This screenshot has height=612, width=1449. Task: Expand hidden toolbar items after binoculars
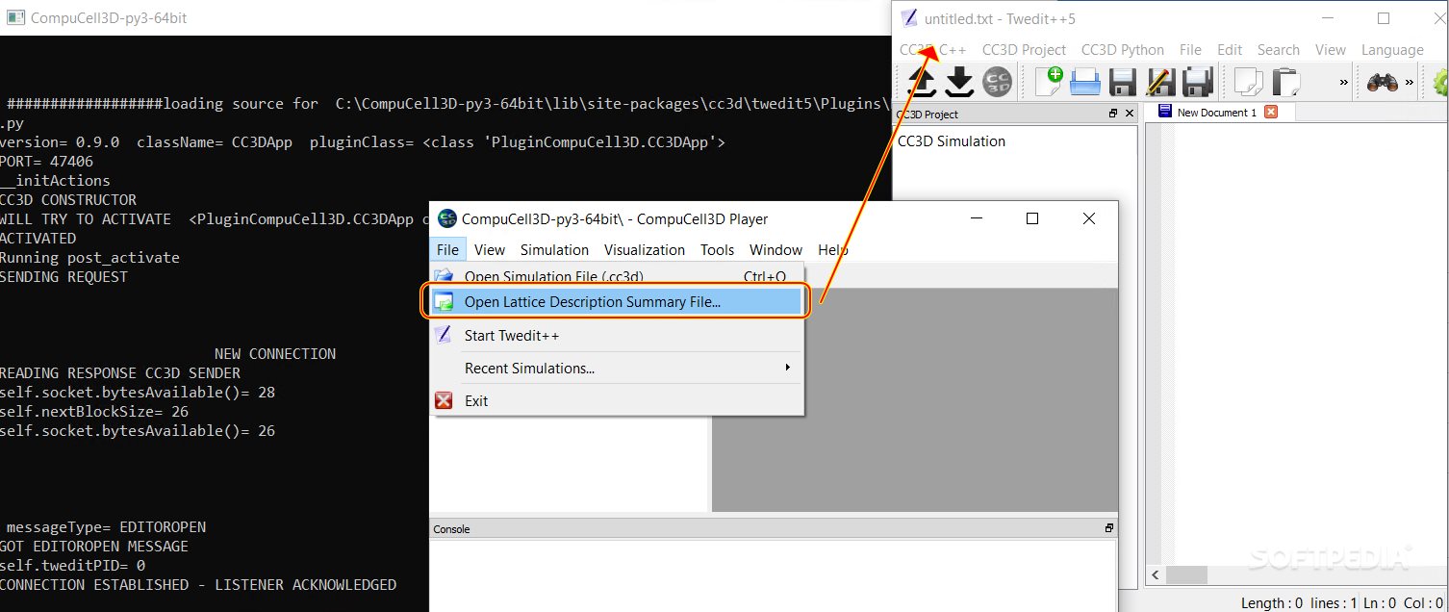point(1410,83)
